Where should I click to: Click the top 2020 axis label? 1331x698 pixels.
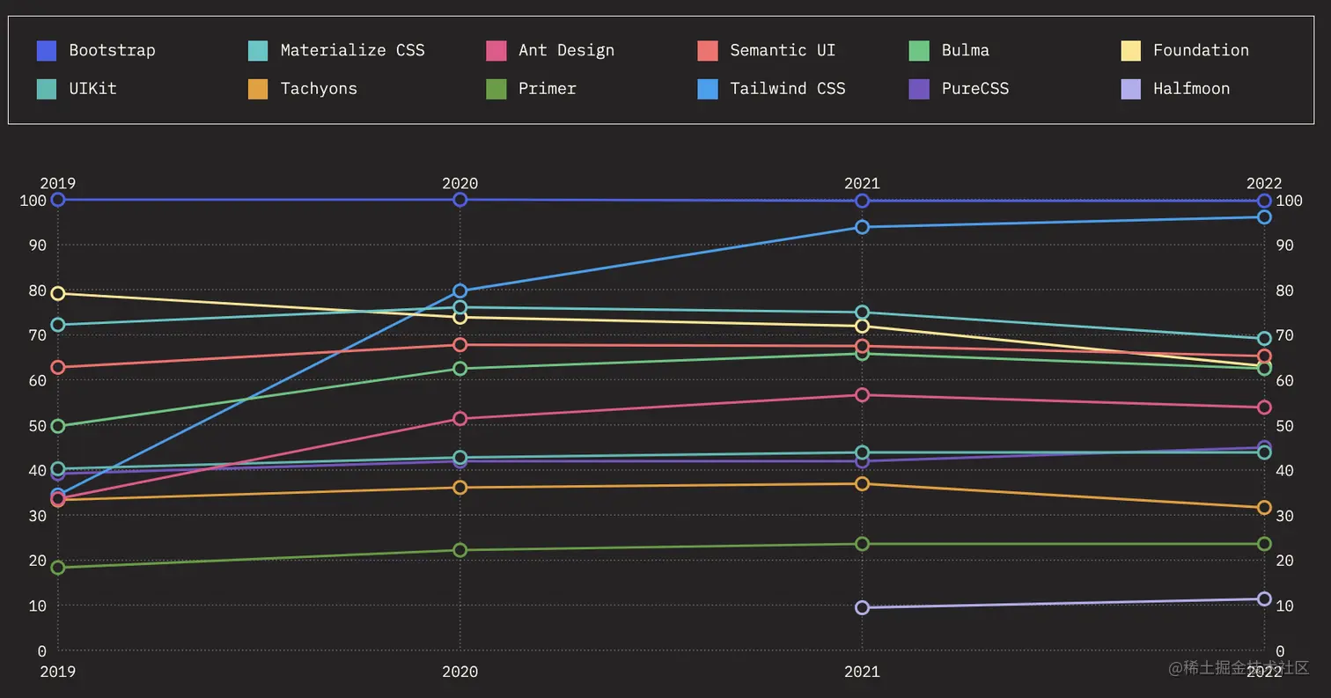460,183
